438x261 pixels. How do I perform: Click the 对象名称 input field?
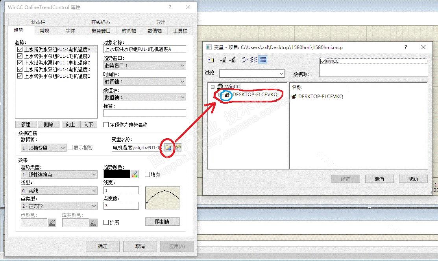(x=145, y=49)
